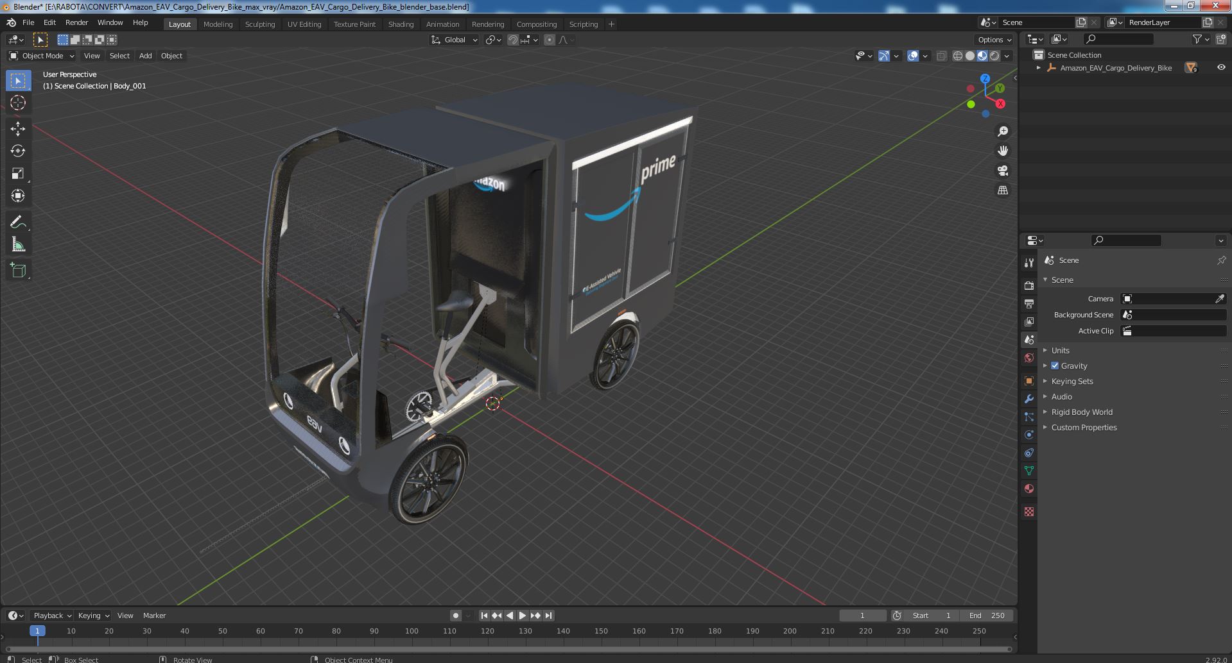
Task: Toggle snapping magnet button
Action: click(x=513, y=40)
